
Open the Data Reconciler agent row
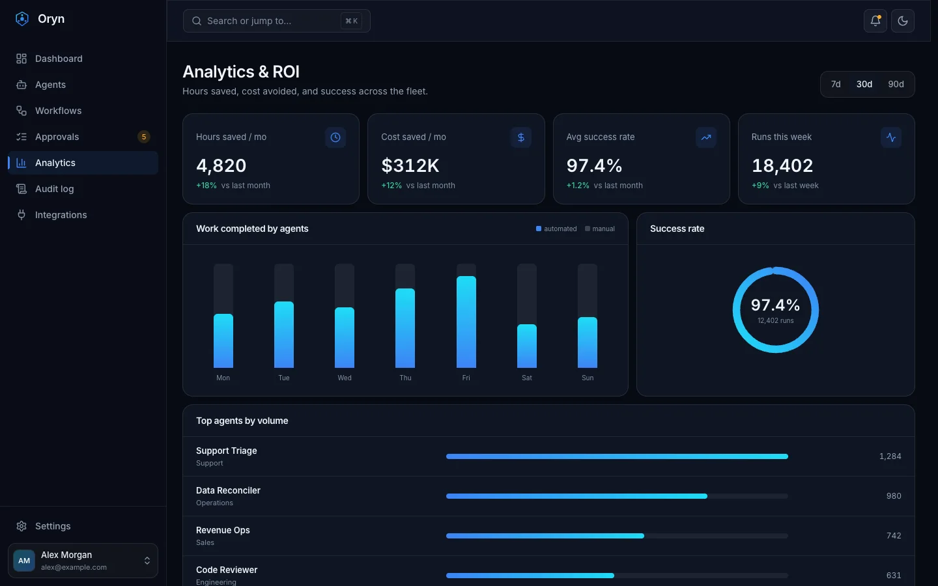(548, 496)
